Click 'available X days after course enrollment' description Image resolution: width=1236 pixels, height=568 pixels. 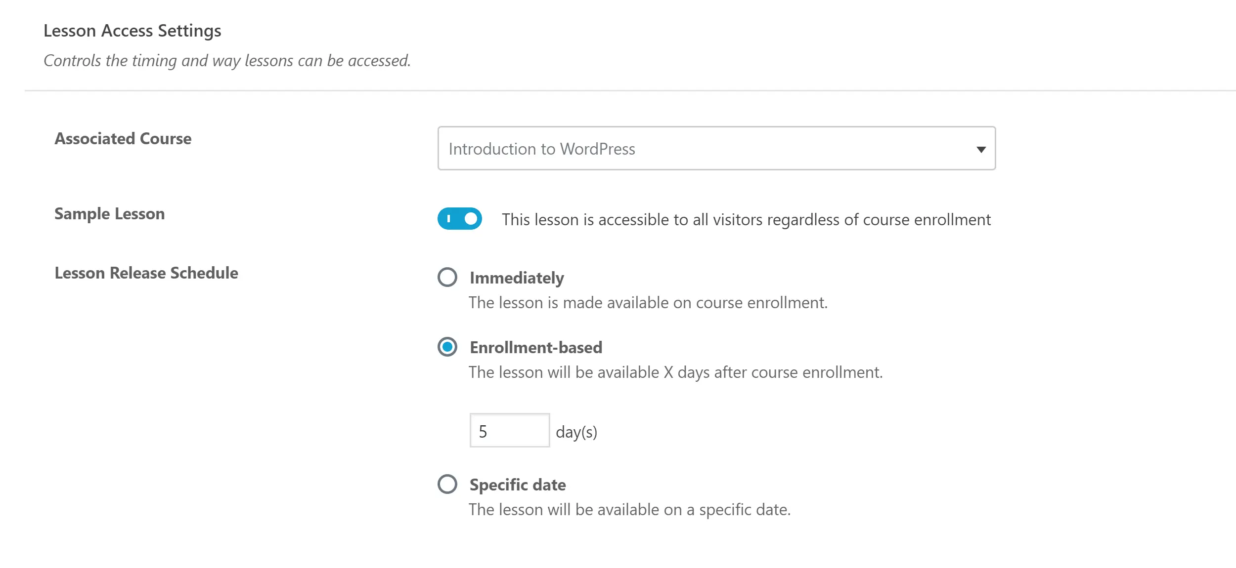[x=675, y=372]
